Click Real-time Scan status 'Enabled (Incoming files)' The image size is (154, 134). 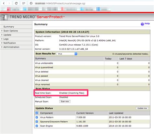pyautogui.click(x=72, y=93)
